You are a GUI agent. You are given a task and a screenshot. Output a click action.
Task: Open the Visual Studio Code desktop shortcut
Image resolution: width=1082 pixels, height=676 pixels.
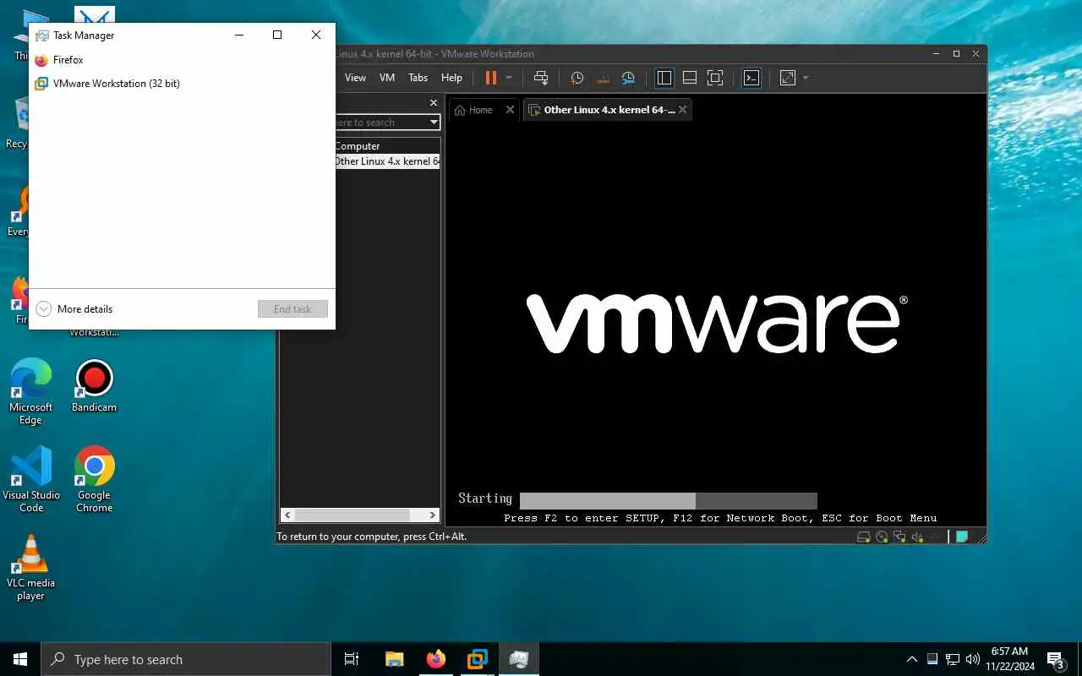point(31,480)
